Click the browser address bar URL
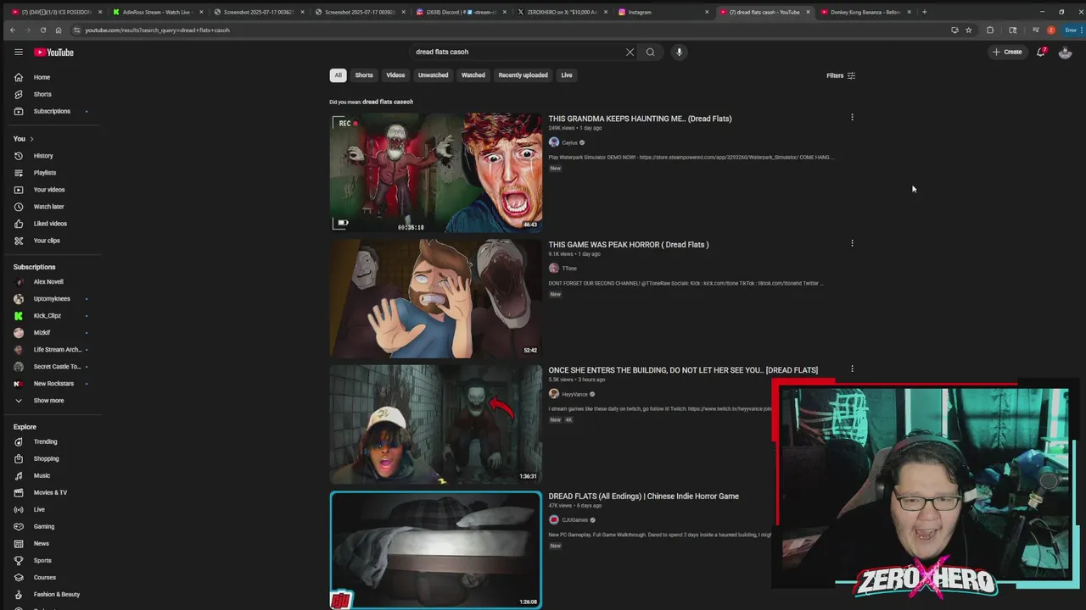 [157, 30]
